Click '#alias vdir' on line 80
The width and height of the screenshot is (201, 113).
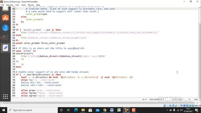pos(41,85)
